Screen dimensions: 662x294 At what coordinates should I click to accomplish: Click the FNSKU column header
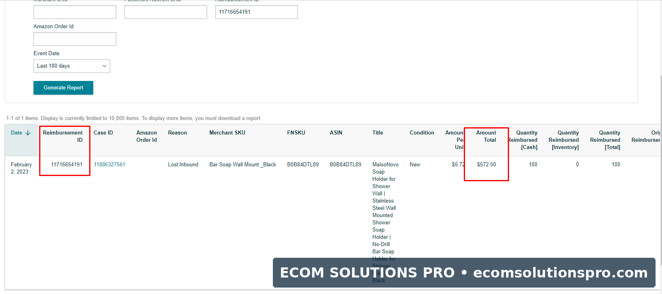[296, 133]
